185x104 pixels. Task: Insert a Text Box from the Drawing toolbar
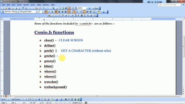[x=36, y=99]
